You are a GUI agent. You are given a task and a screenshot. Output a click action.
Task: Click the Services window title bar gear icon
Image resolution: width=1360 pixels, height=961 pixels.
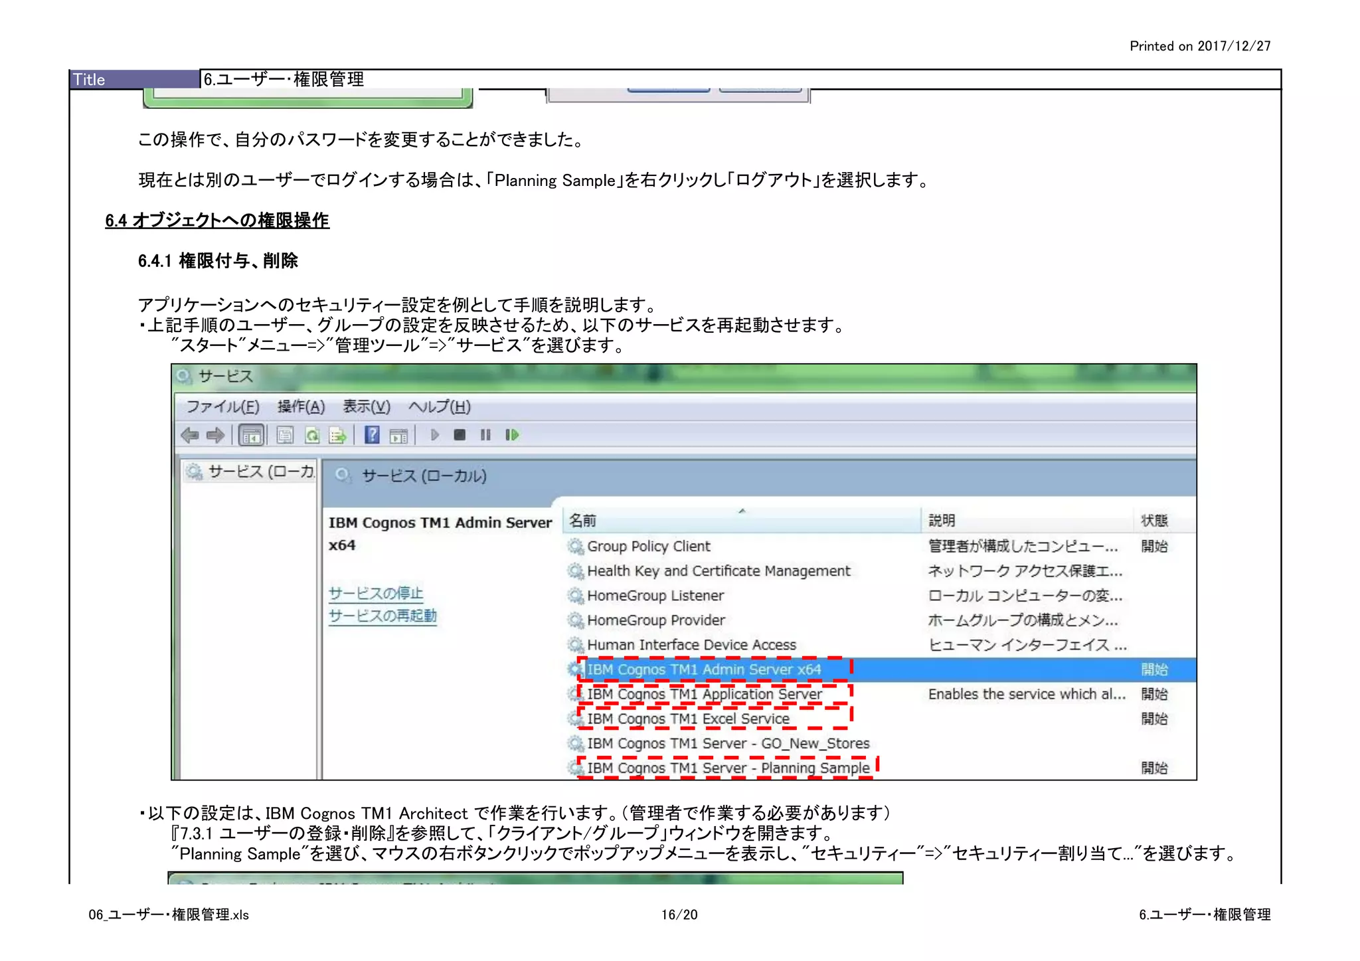[184, 376]
